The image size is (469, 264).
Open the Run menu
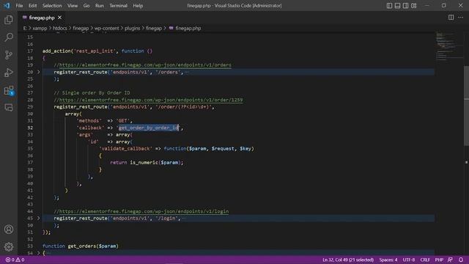(x=100, y=6)
